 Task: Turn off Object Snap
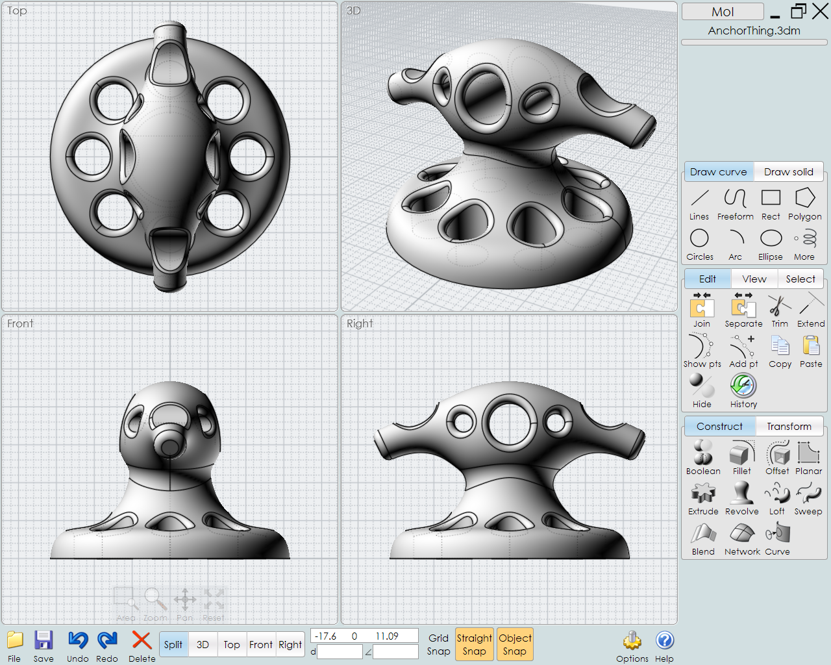[x=515, y=644]
